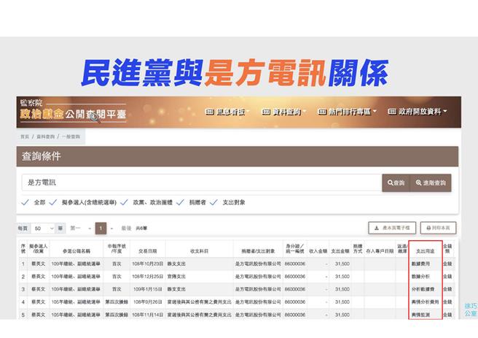Viewport: 478px width, 338px height.
Task: Click the 存入專戶日期 column header
Action: point(380,251)
